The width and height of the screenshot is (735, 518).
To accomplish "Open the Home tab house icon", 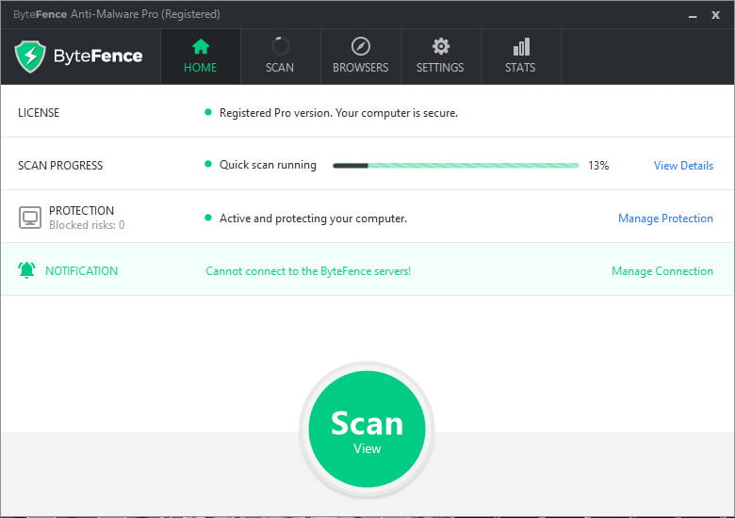I will (201, 46).
